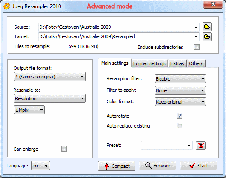Open the 1 Mpix resolution dropdown
226x182 pixels.
coord(29,110)
